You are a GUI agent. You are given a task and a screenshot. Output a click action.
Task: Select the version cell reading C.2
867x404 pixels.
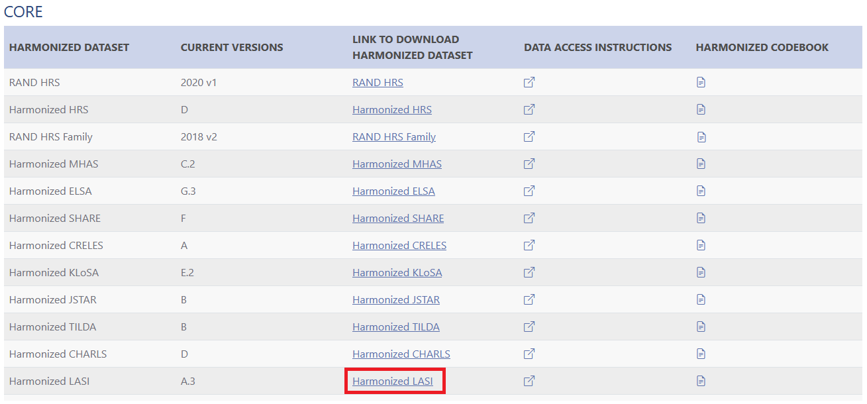187,164
